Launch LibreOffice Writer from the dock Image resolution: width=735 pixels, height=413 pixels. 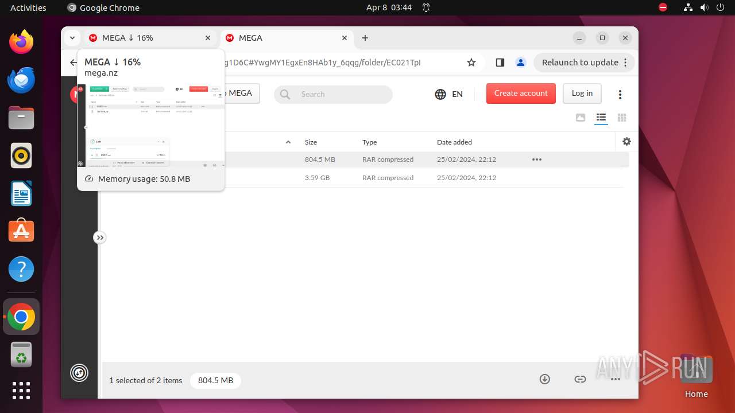click(x=21, y=193)
